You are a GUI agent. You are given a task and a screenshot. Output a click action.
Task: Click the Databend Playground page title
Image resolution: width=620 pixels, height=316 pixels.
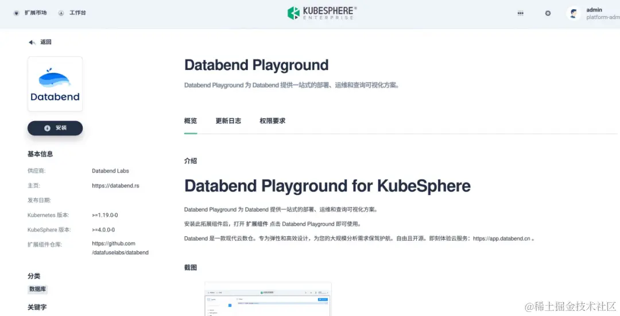(x=256, y=65)
